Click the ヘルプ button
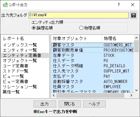140x117 pixels. click(94, 104)
